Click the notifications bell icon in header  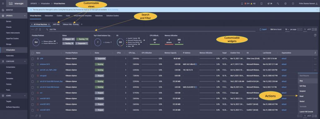pos(242,3)
